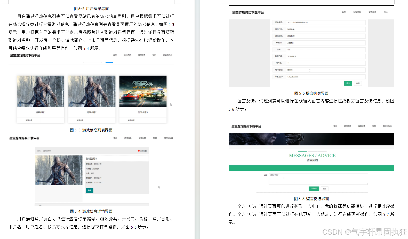Click the red star 点我收藏 favorite icon
Screen dimensions: 408x239
tap(142, 151)
